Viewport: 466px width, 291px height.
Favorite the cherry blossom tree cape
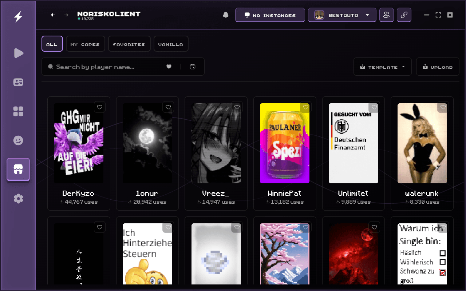pyautogui.click(x=306, y=227)
